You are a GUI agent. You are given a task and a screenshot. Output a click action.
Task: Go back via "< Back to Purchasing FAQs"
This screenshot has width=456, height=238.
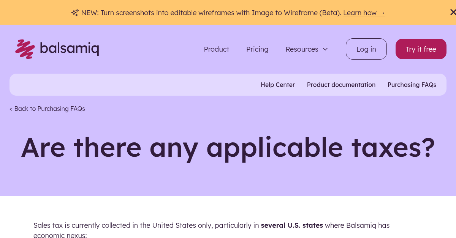[47, 109]
